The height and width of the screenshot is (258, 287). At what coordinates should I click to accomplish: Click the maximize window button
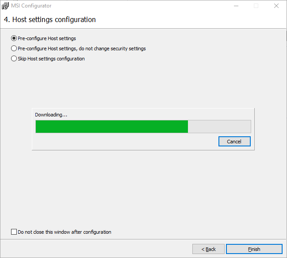pos(256,6)
